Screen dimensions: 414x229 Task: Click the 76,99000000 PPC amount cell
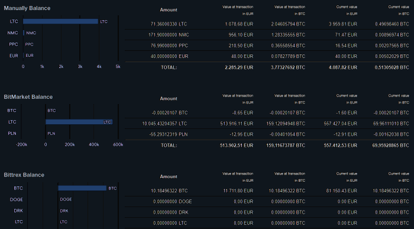pyautogui.click(x=169, y=46)
